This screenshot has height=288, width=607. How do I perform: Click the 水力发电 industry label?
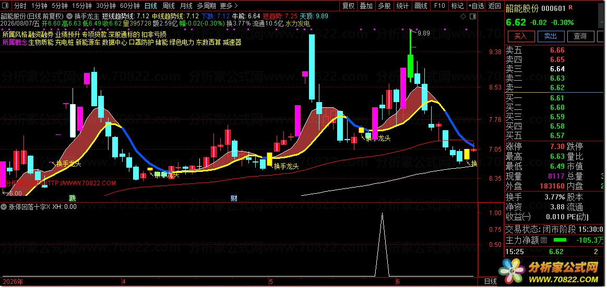[x=297, y=23]
